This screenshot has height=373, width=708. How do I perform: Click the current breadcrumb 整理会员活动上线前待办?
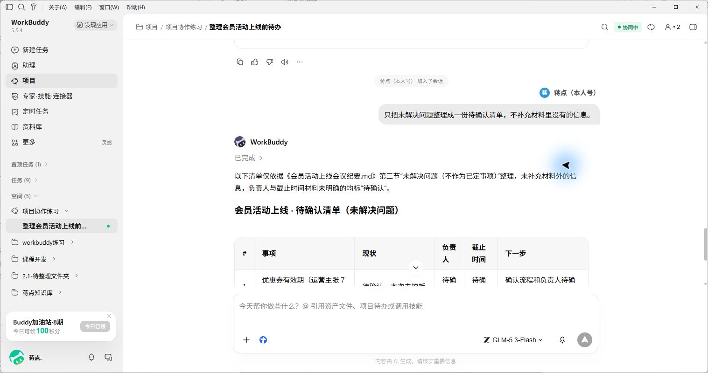(x=245, y=27)
